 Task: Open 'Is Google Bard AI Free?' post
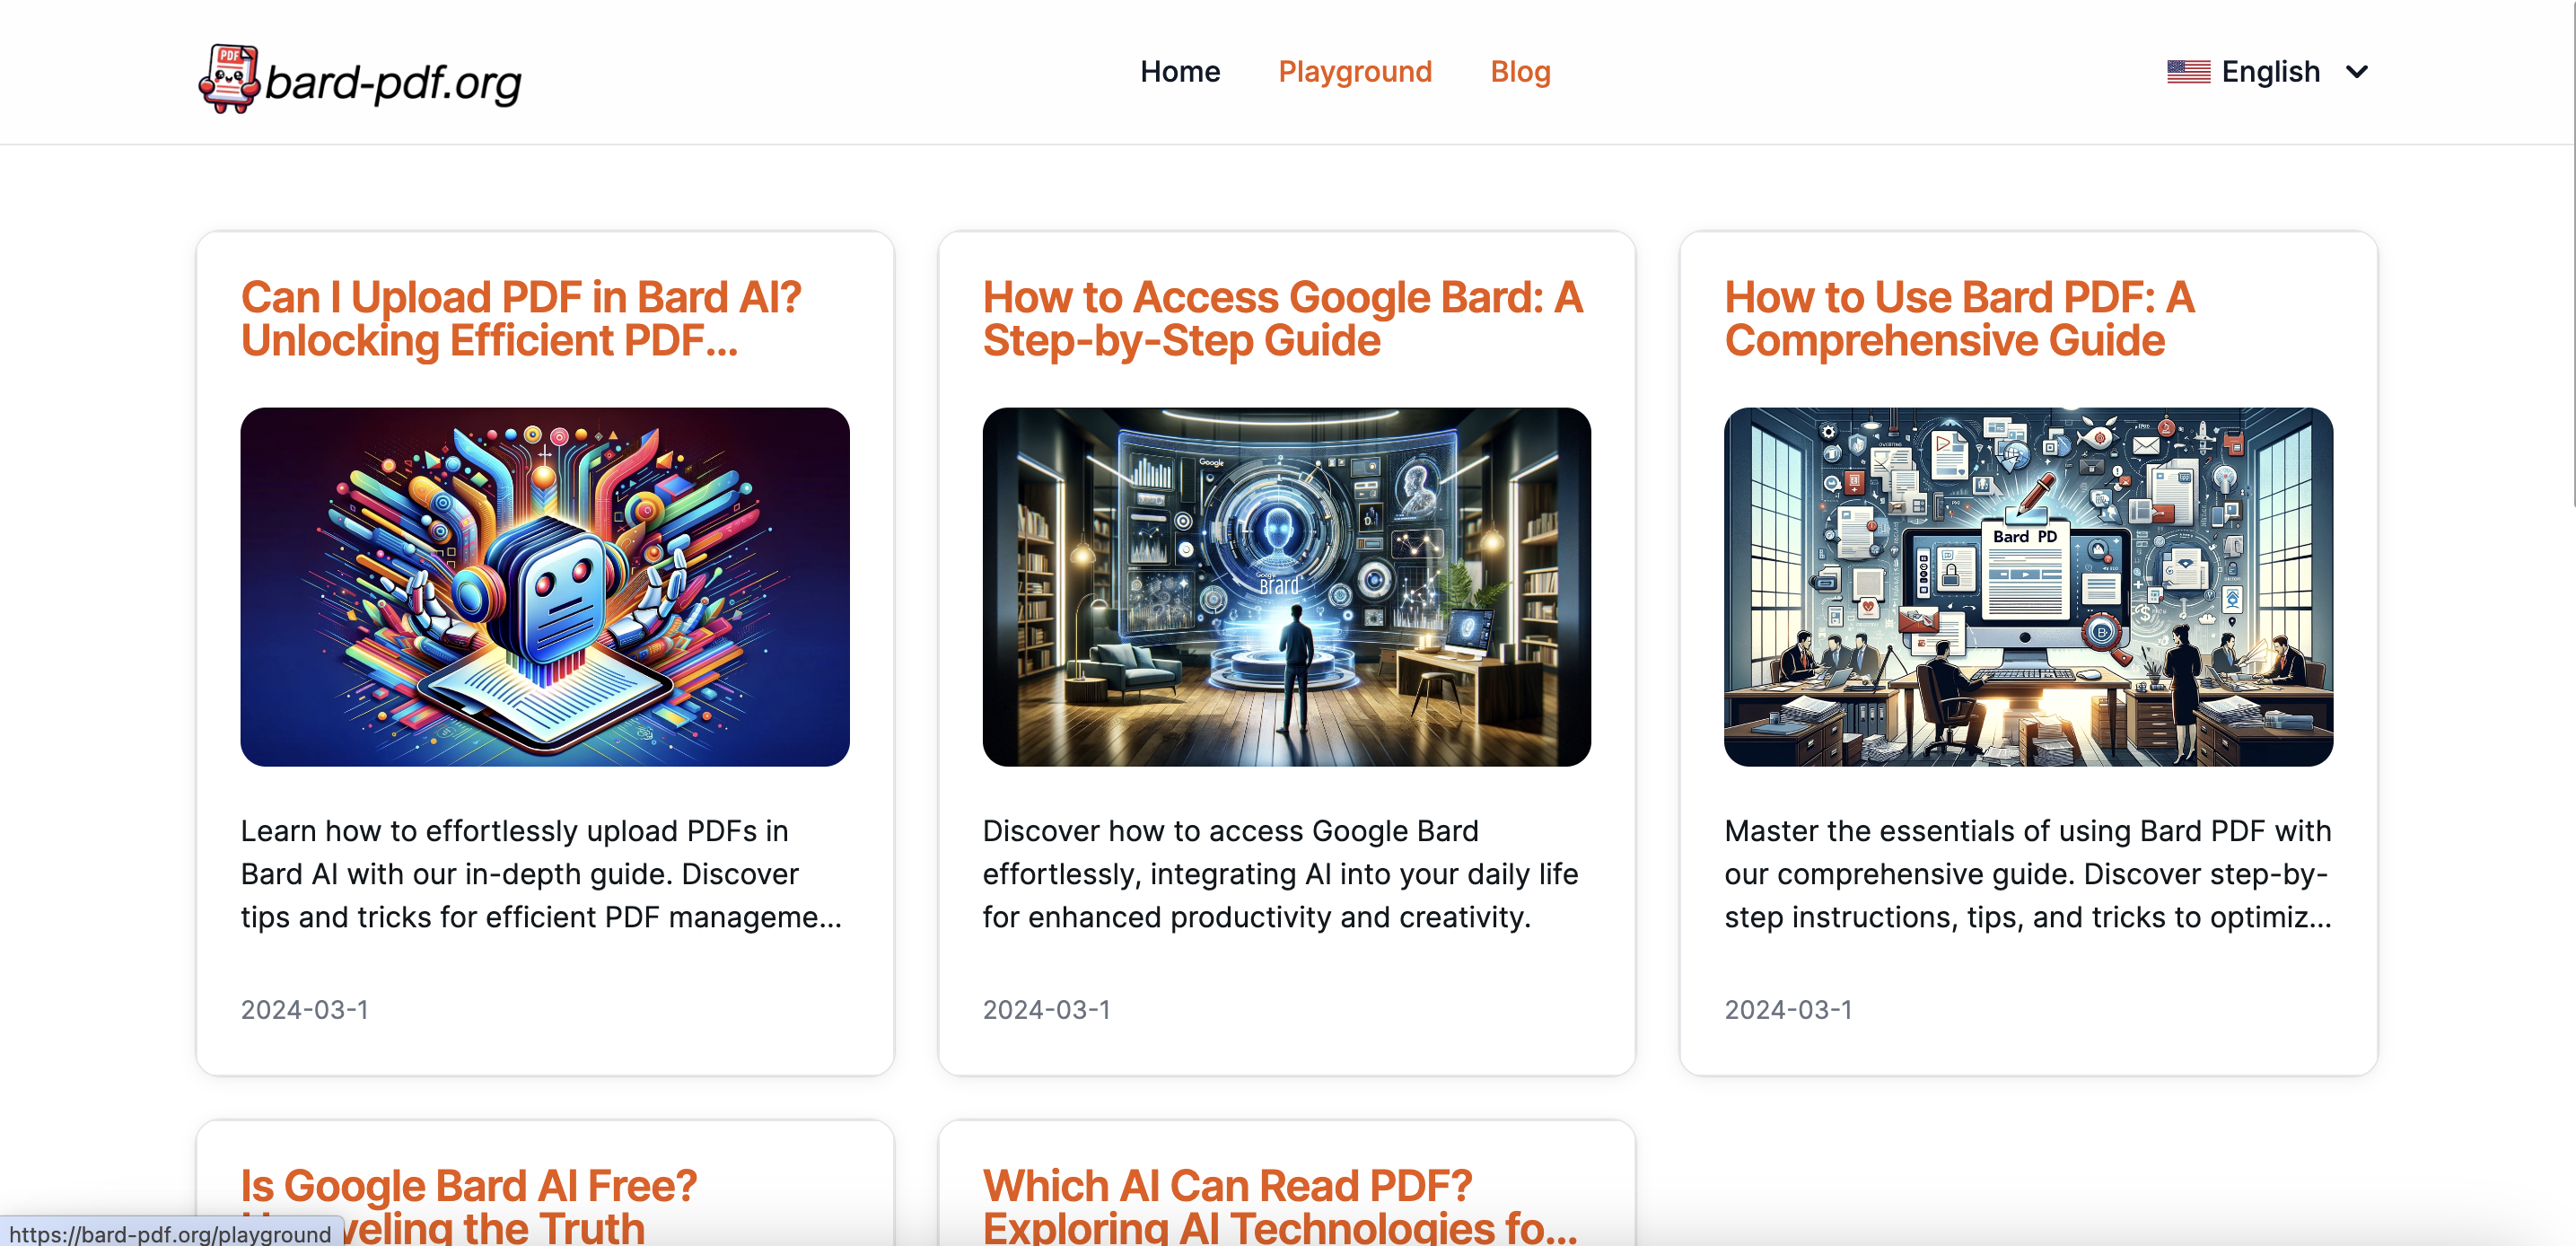[468, 1187]
